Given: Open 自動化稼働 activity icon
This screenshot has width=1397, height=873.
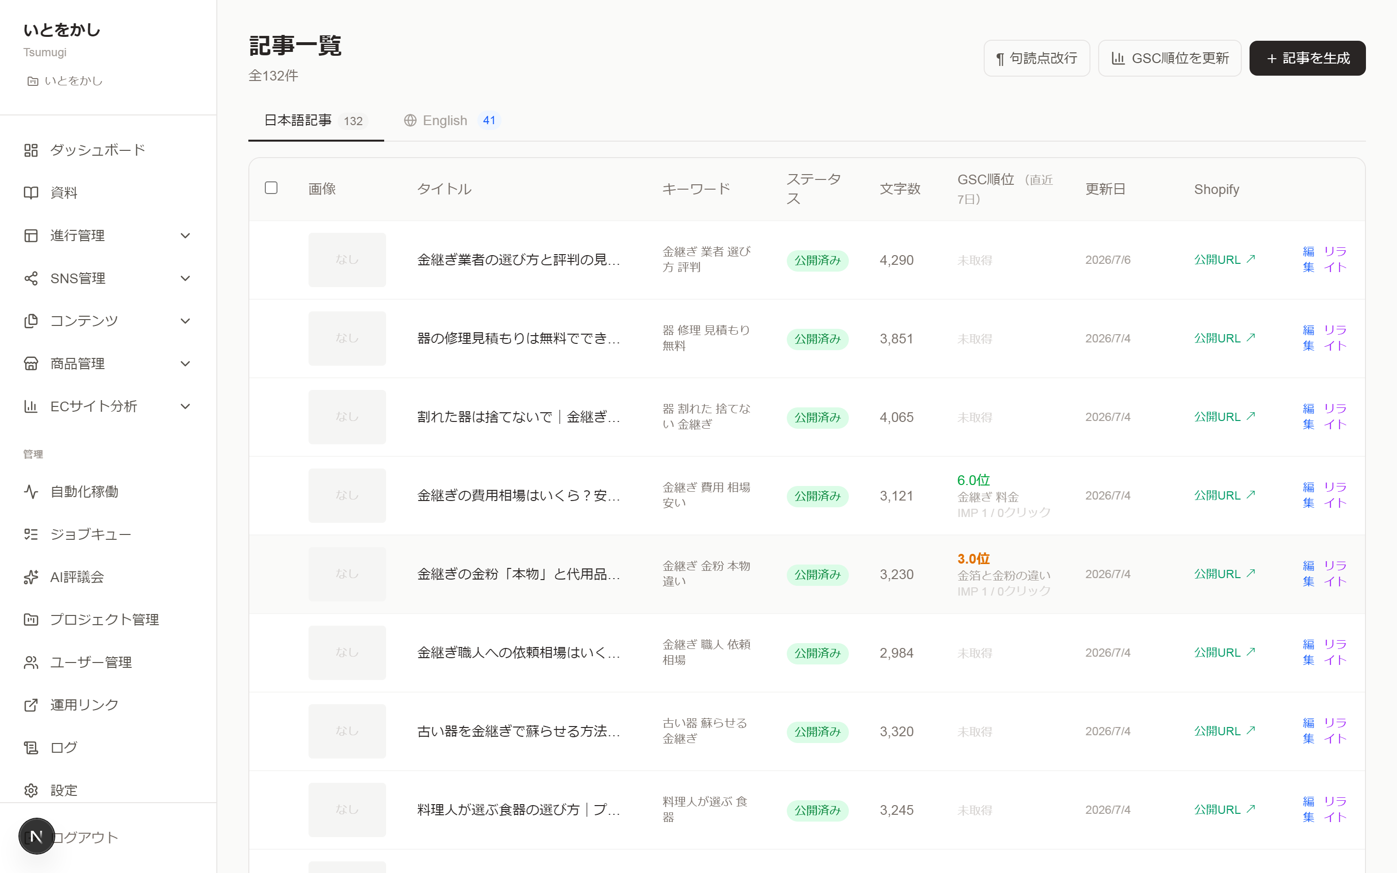Looking at the screenshot, I should 31,491.
